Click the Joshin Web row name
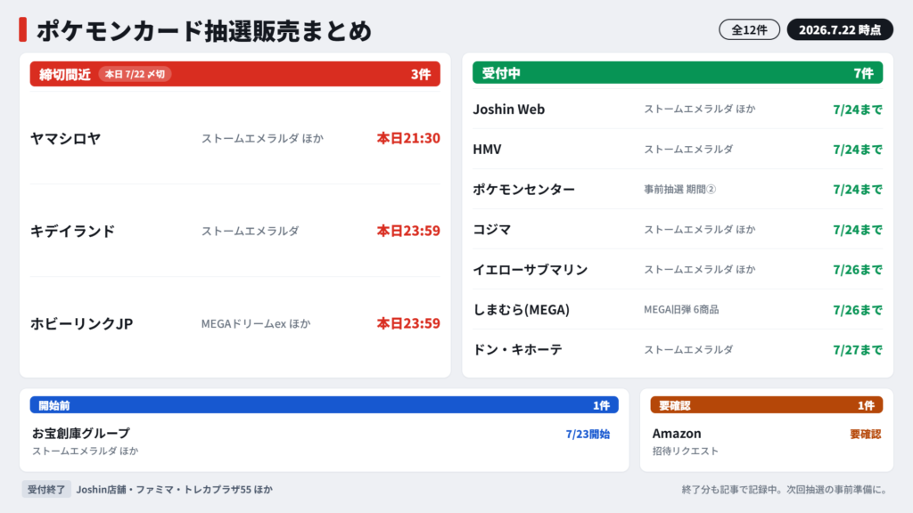This screenshot has width=913, height=513. 509,110
